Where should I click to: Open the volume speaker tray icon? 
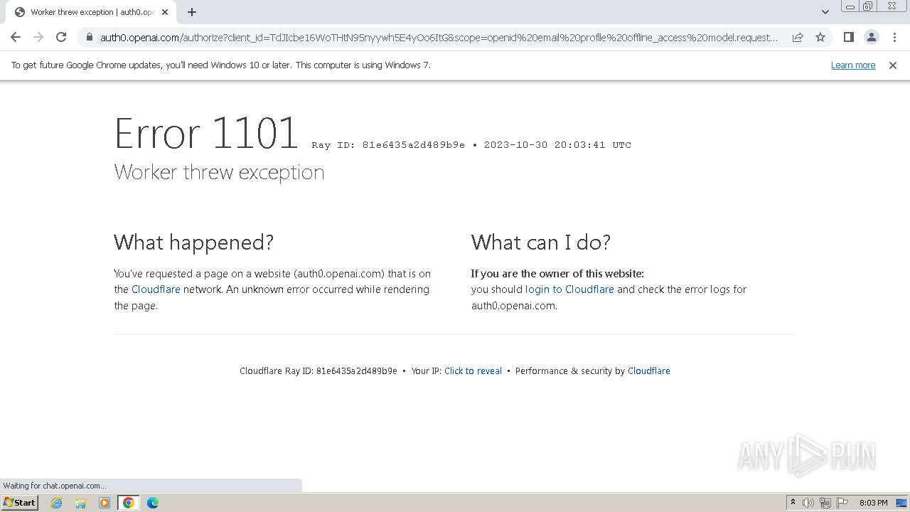point(808,503)
